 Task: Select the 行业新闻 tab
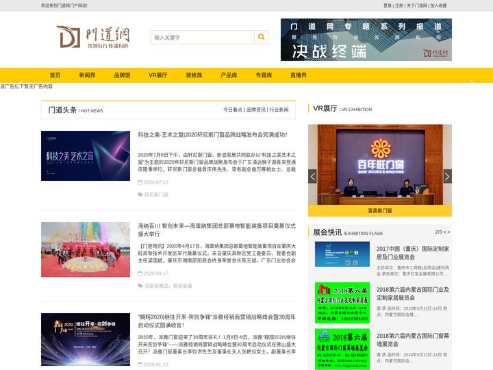coord(279,110)
